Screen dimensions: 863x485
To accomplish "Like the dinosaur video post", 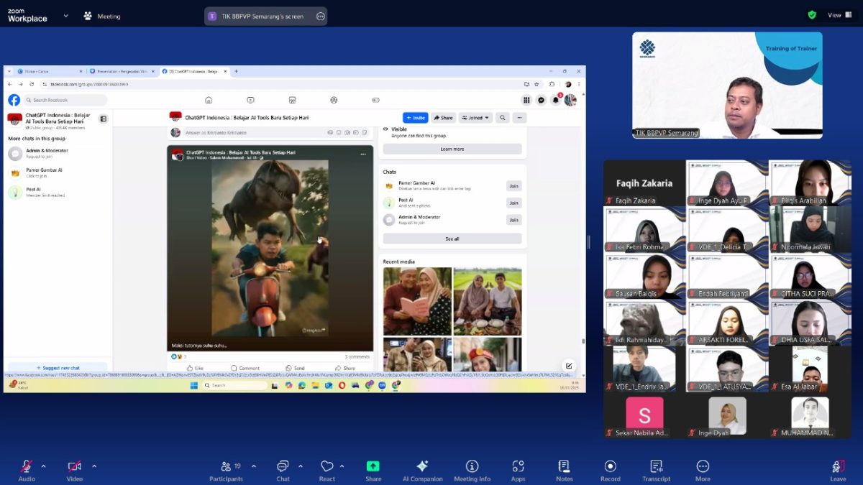I will click(196, 368).
